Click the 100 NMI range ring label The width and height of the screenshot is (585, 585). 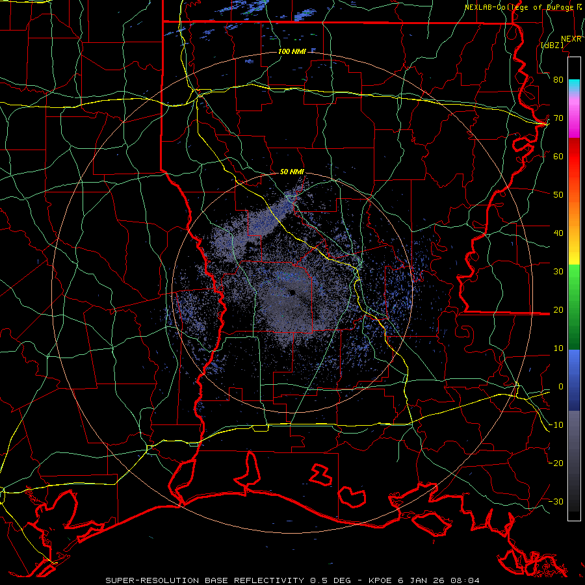(x=292, y=51)
